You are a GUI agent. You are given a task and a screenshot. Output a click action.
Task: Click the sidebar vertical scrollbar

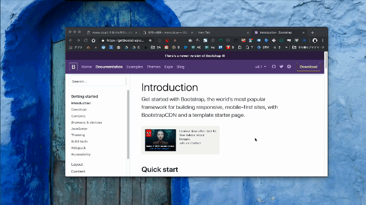pyautogui.click(x=128, y=124)
